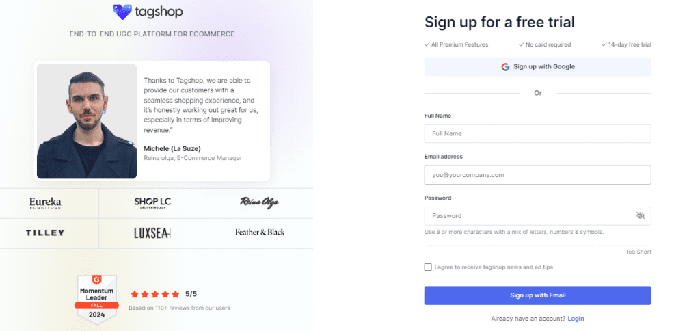Viewport: 700px width, 331px height.
Task: Check the tagshop news and tips checkbox
Action: point(428,267)
